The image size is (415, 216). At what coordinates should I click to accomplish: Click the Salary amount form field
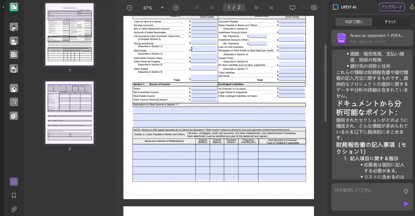tap(204, 89)
